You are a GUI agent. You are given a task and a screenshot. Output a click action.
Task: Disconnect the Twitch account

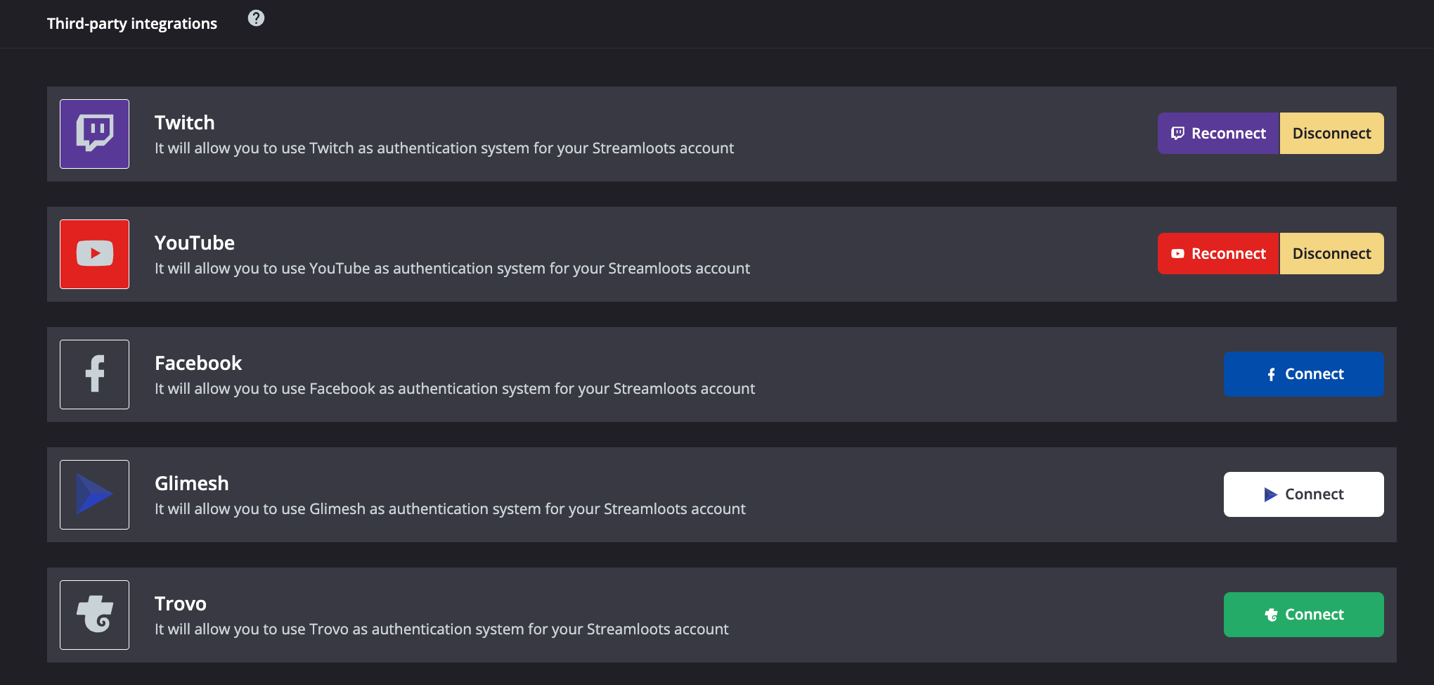tap(1331, 134)
